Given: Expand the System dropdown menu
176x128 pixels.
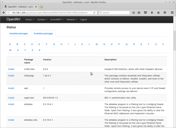Looking at the screenshot, I should point(42,20).
